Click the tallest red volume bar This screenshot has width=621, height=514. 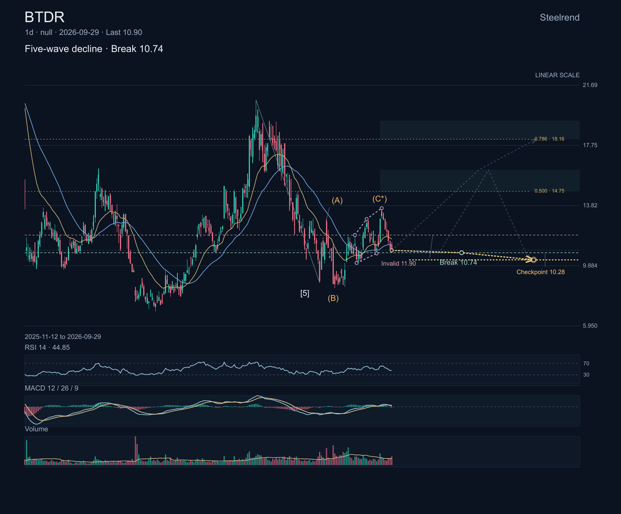[136, 451]
